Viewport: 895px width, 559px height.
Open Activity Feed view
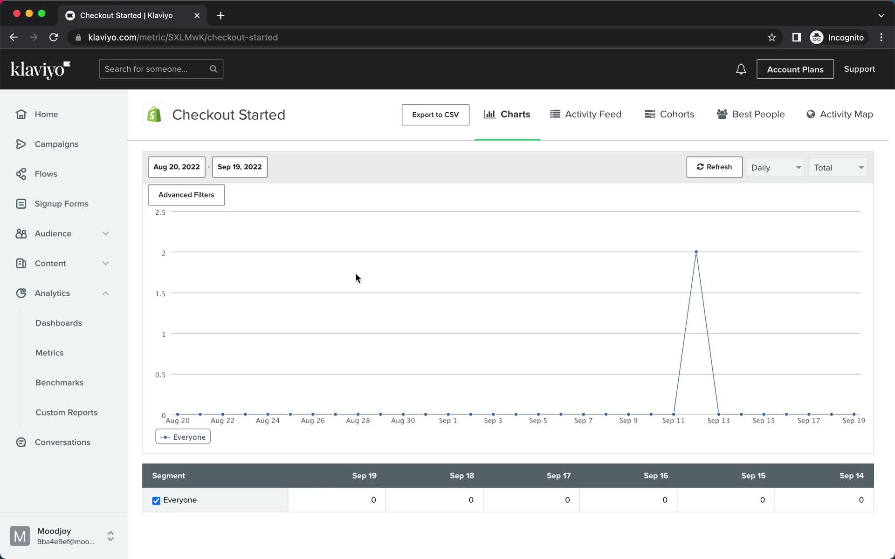pos(585,114)
